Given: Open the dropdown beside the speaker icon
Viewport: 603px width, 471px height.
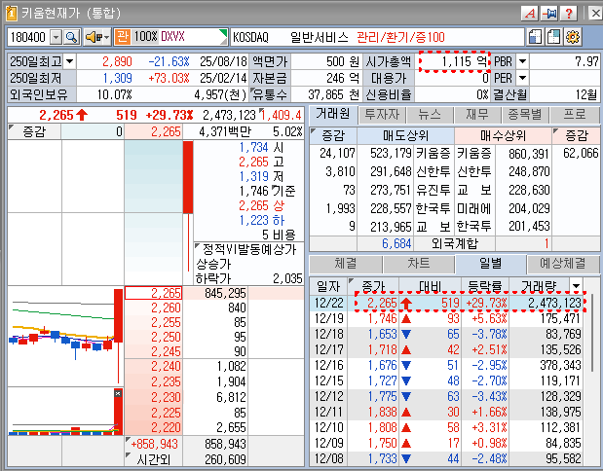Looking at the screenshot, I should [x=107, y=38].
